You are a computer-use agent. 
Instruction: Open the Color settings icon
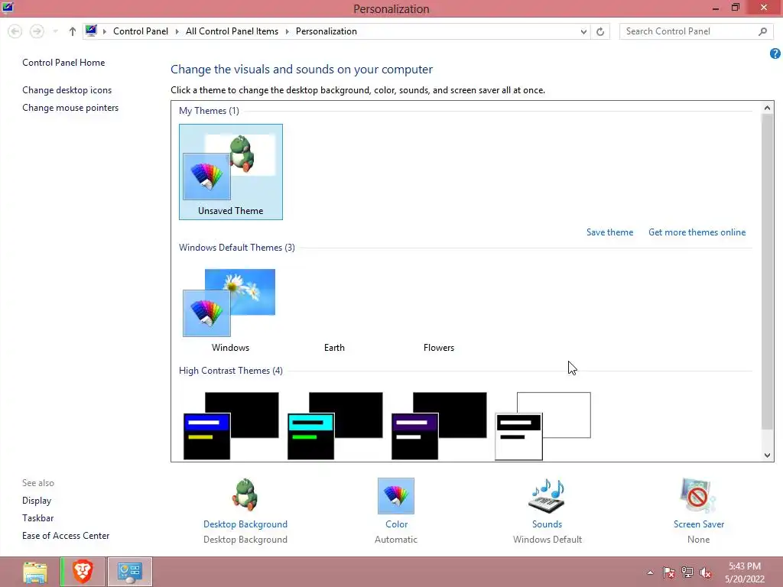coord(396,495)
